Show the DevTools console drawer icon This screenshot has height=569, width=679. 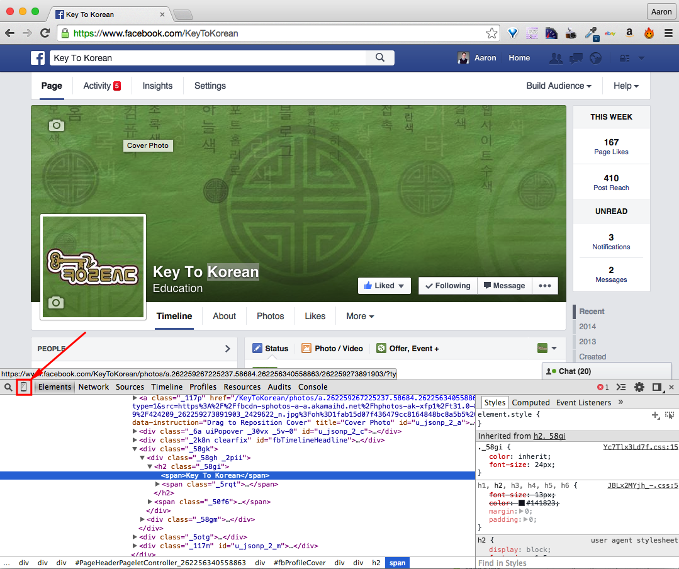pyautogui.click(x=621, y=387)
